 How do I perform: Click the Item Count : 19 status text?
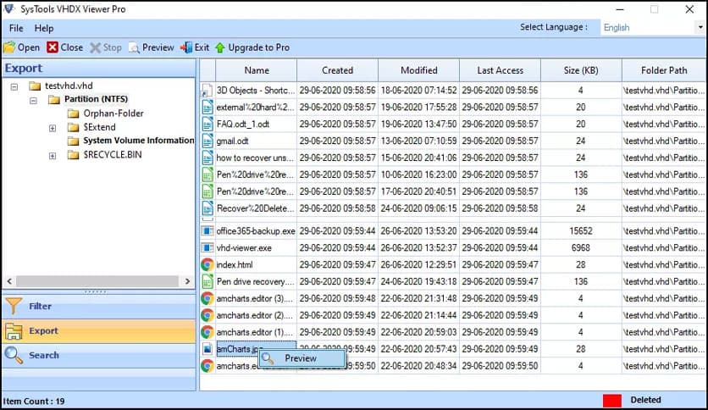[x=34, y=402]
